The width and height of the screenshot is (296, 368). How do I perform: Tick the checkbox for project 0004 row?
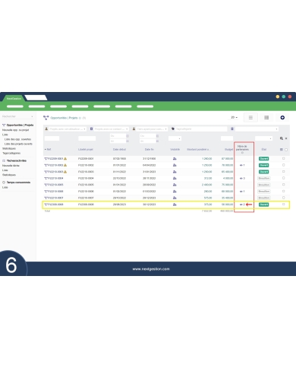pyautogui.click(x=283, y=178)
